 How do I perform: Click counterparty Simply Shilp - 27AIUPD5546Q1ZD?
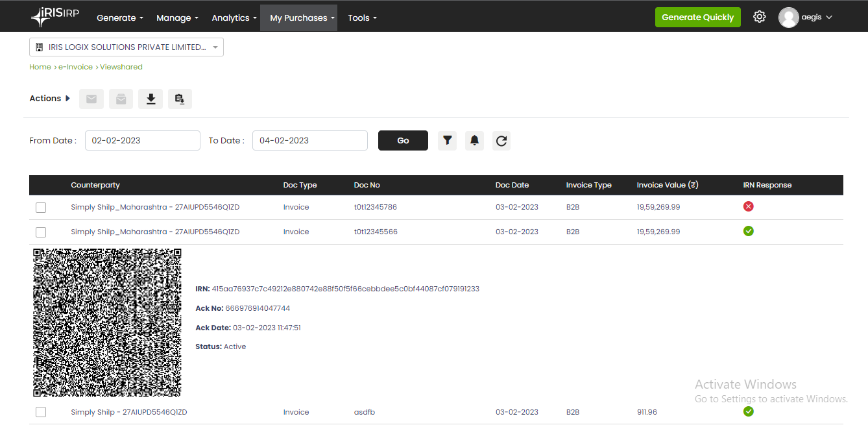click(129, 412)
